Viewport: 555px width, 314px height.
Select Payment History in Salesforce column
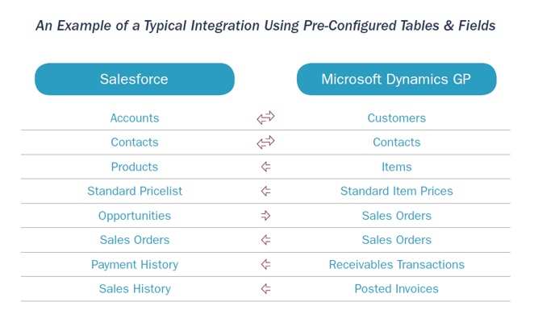[x=135, y=265]
